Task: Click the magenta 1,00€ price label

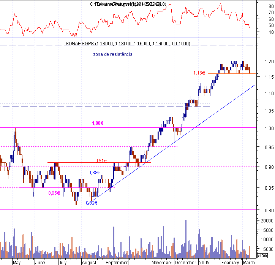Action: tap(98, 123)
